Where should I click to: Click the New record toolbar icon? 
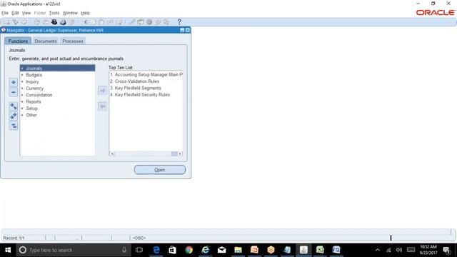pyautogui.click(x=6, y=22)
